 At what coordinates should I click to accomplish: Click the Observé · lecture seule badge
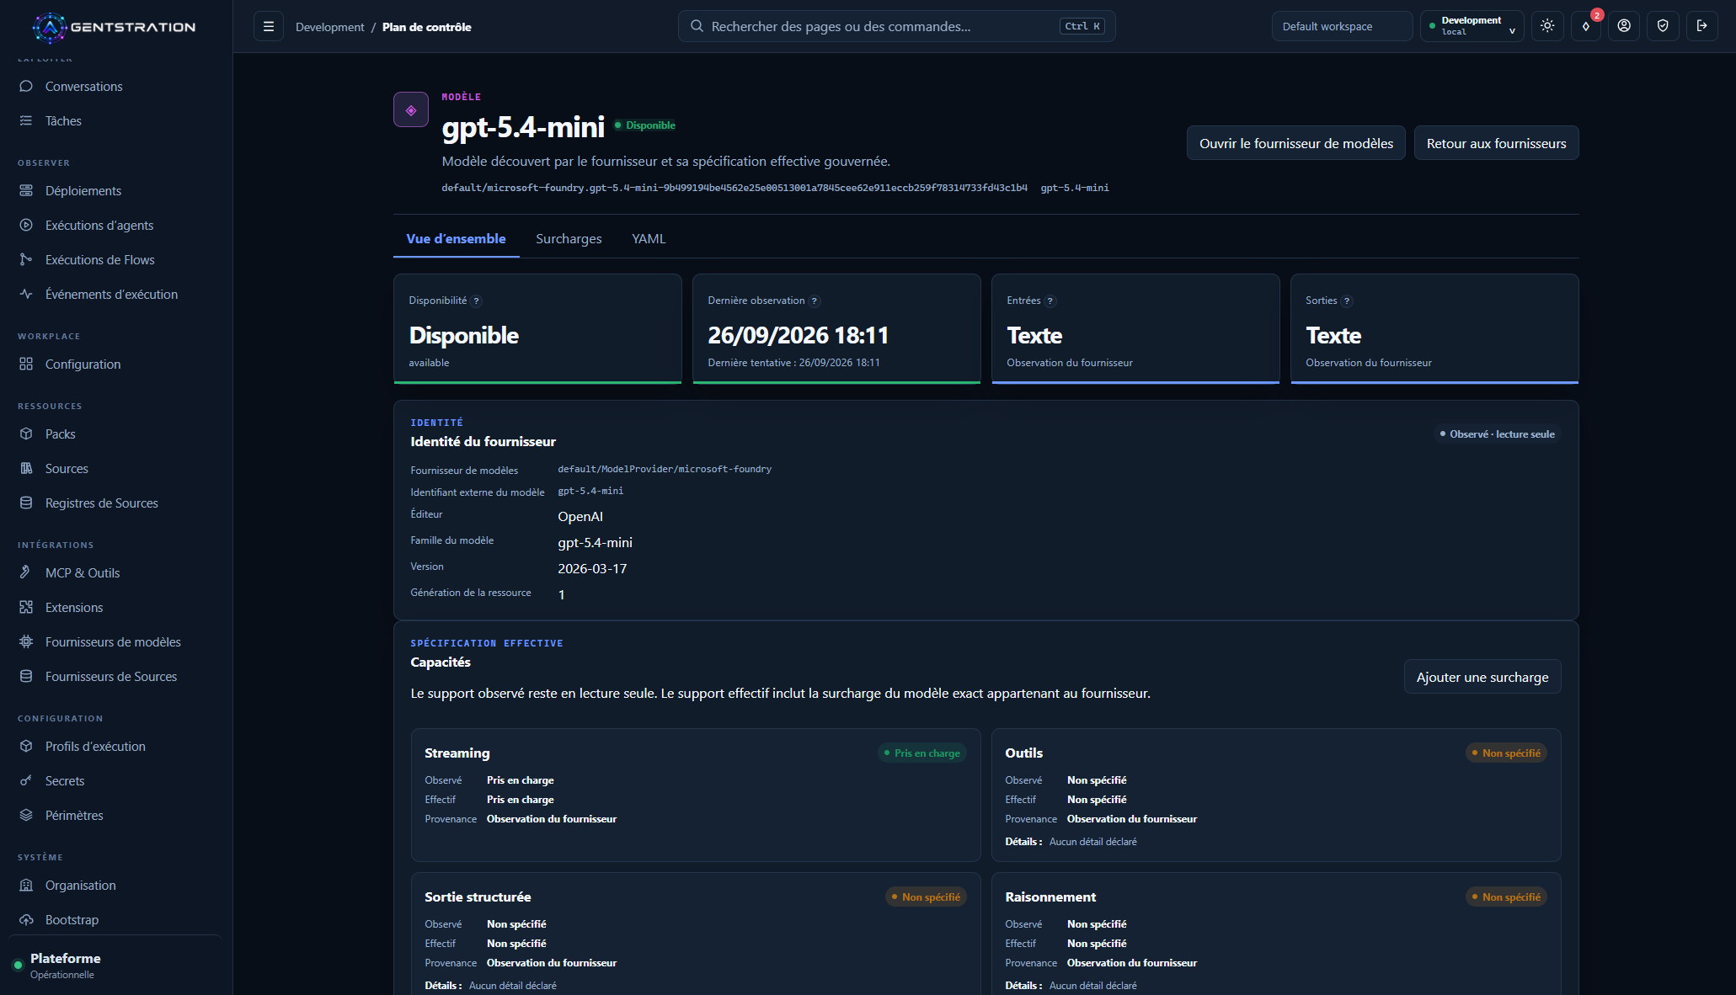1497,434
